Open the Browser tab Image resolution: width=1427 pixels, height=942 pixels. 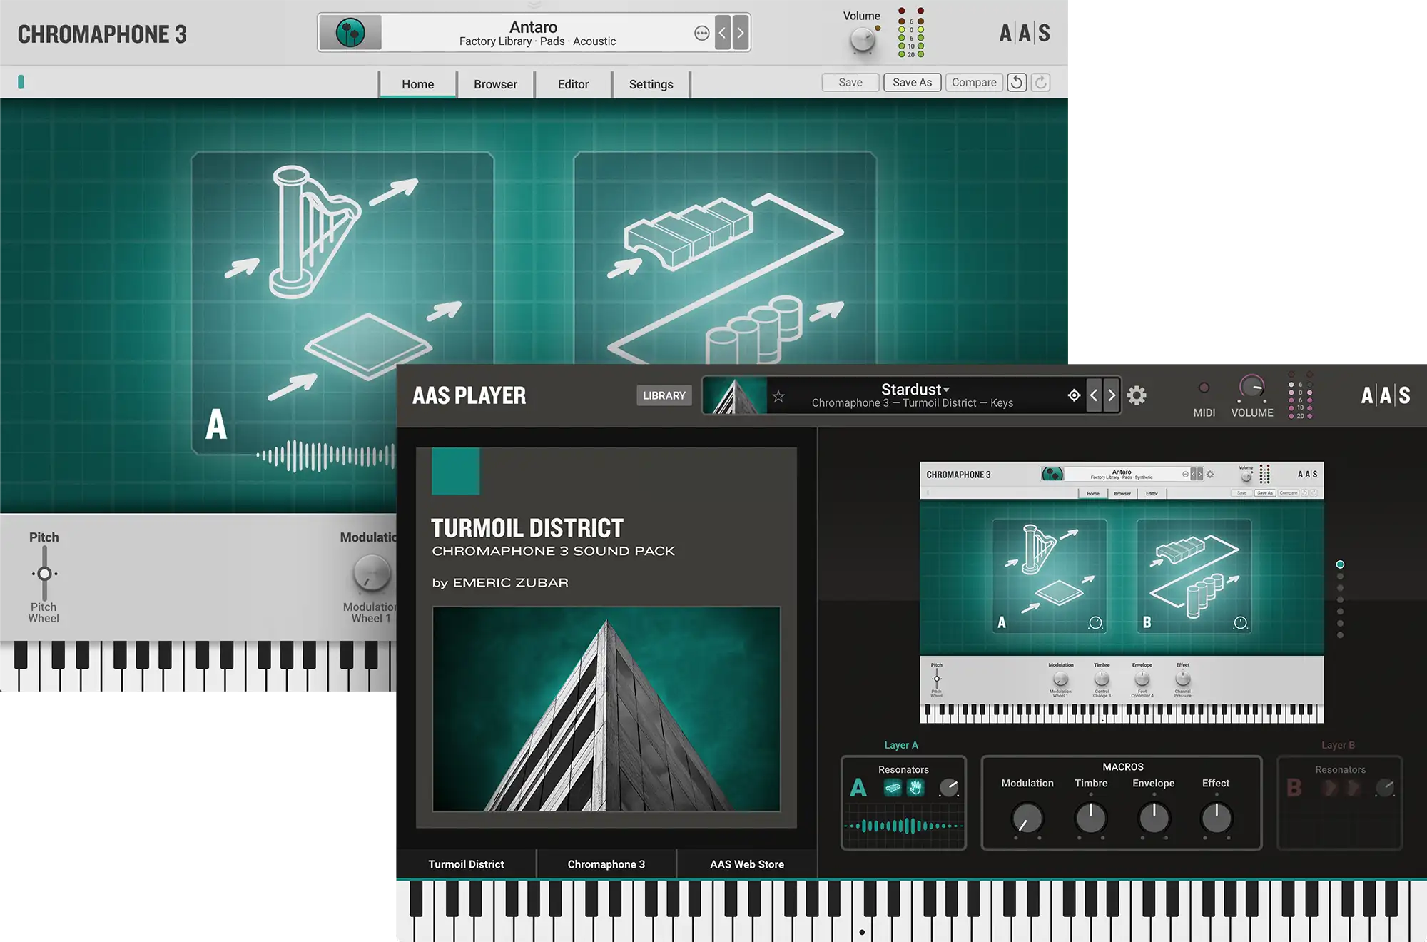tap(495, 84)
